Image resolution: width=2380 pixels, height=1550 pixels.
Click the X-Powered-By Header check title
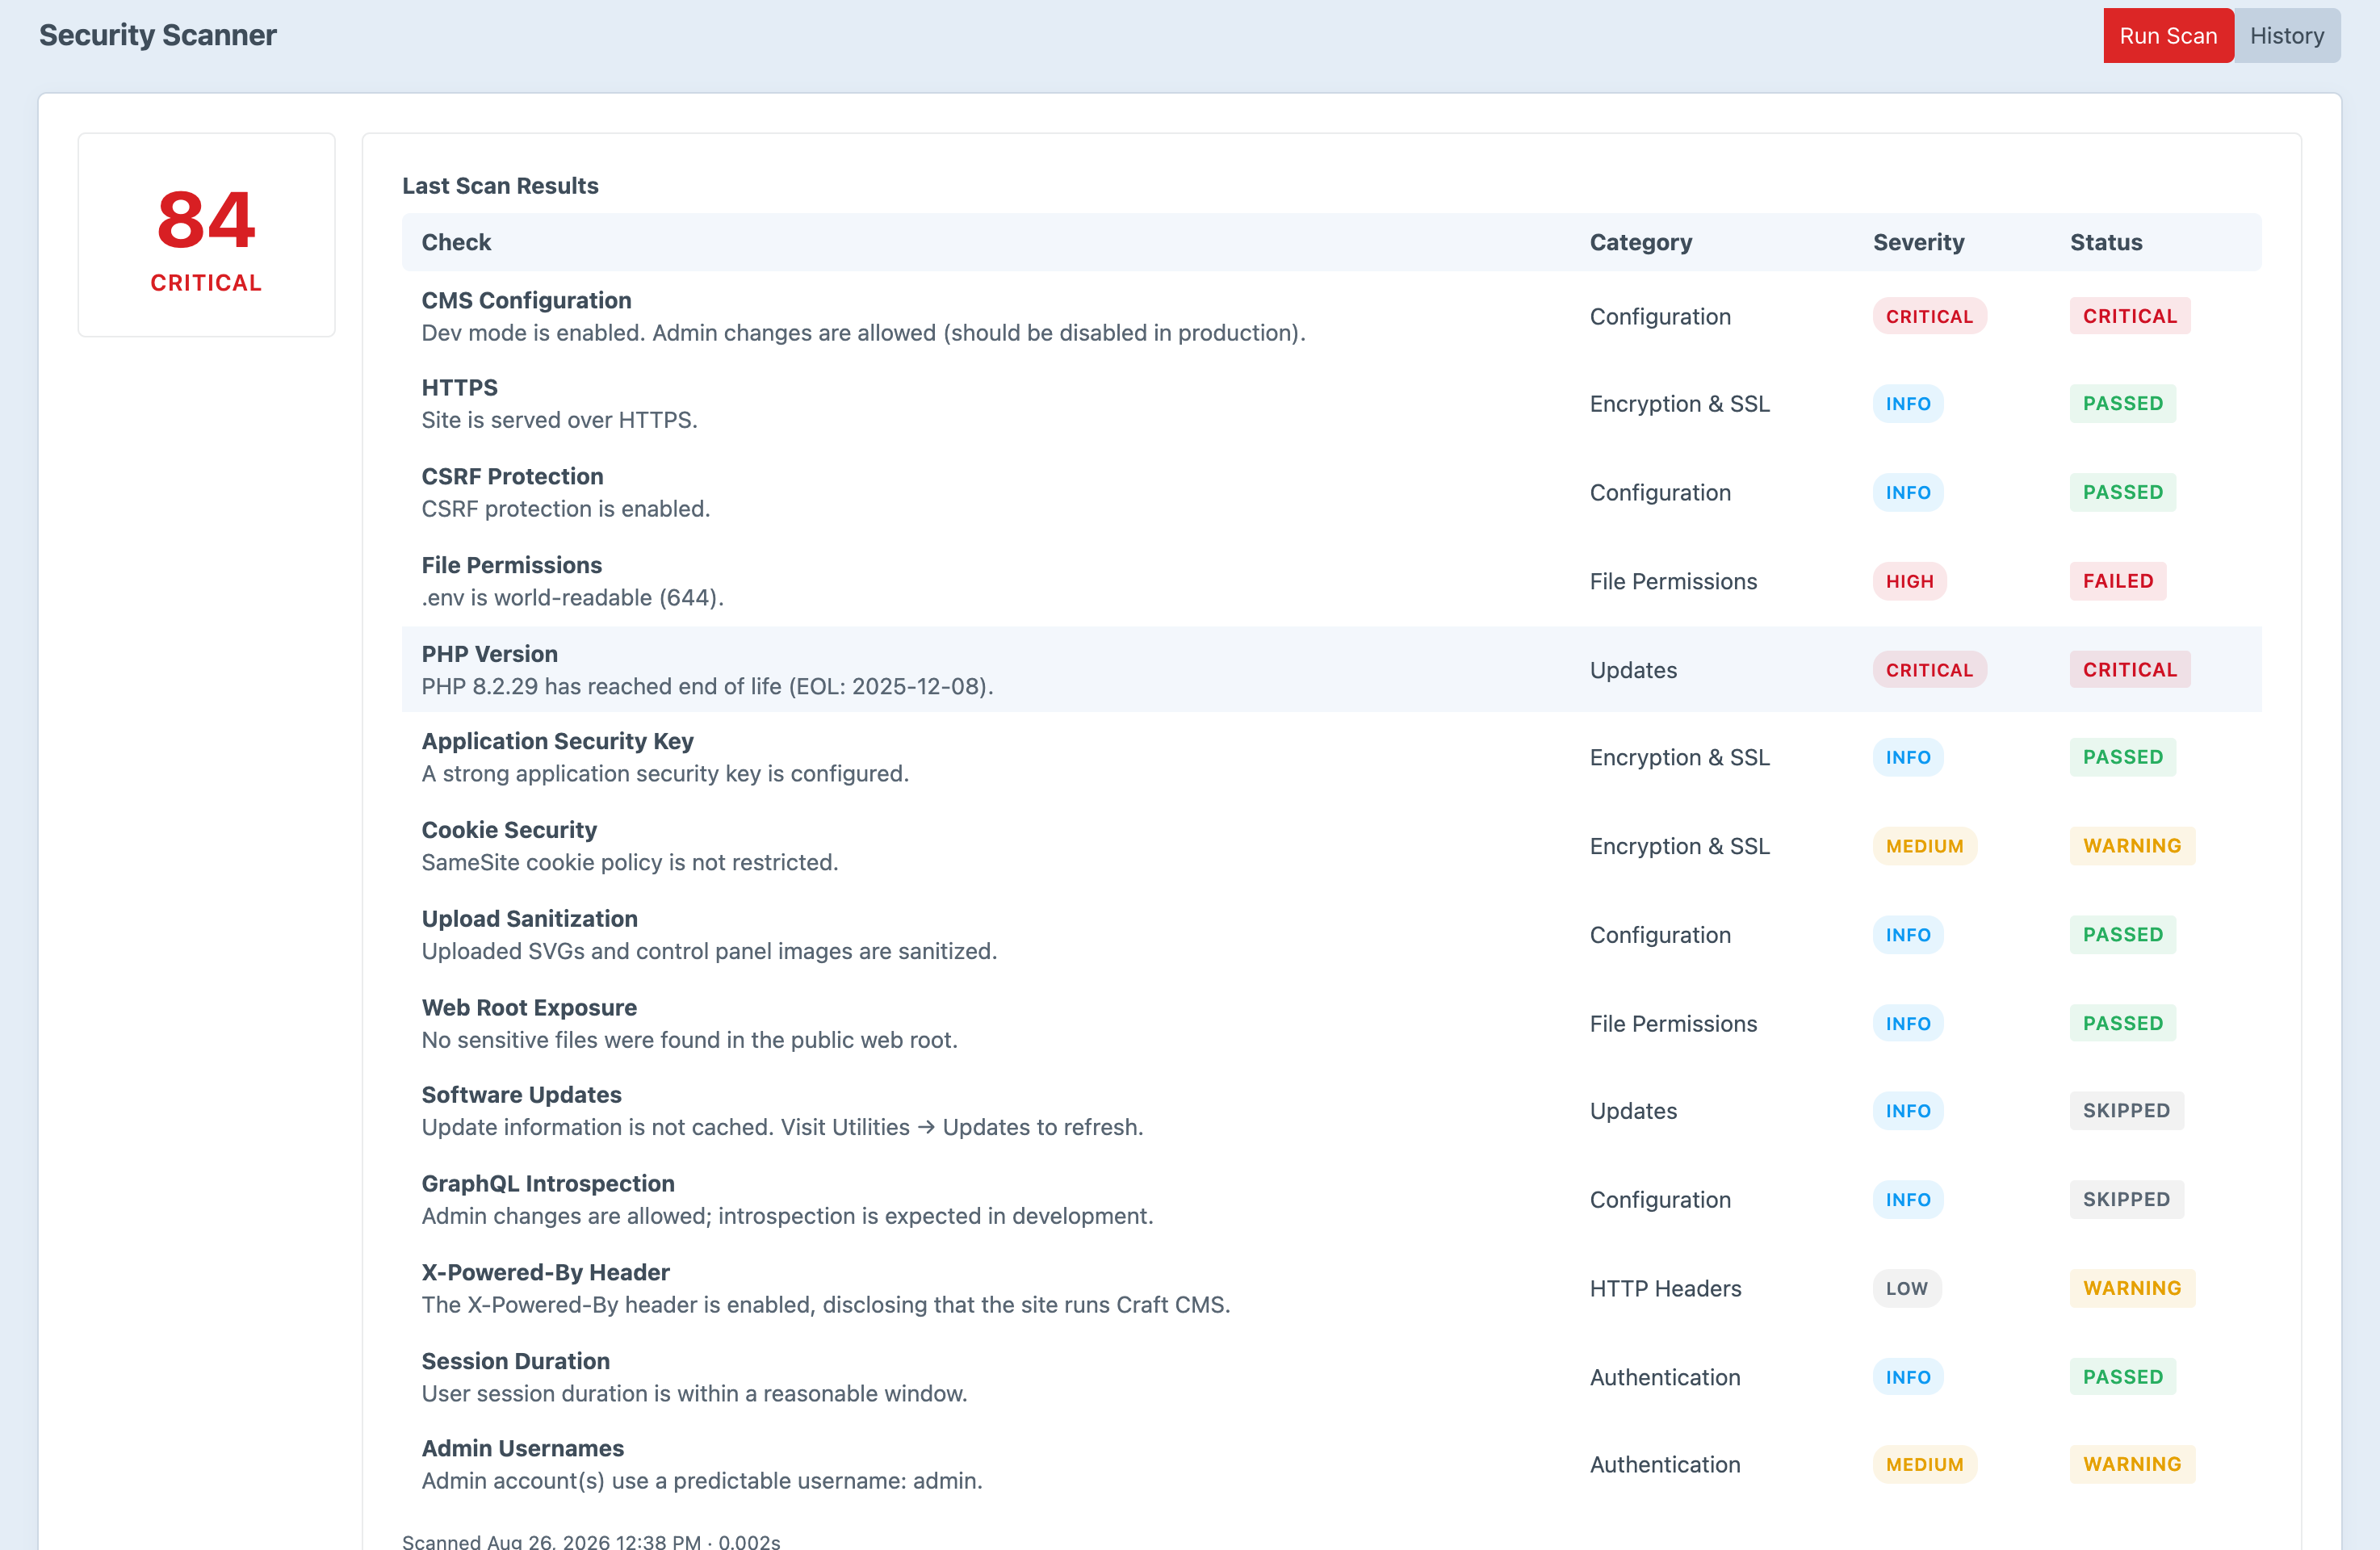point(545,1272)
